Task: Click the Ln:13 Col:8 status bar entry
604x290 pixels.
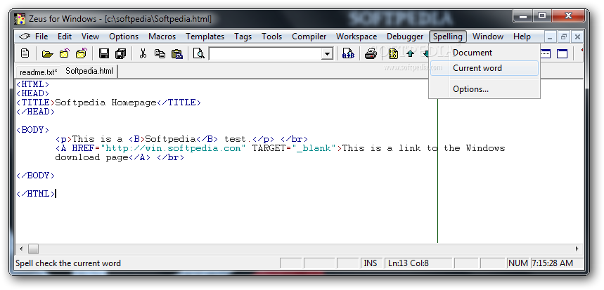Action: (x=418, y=263)
